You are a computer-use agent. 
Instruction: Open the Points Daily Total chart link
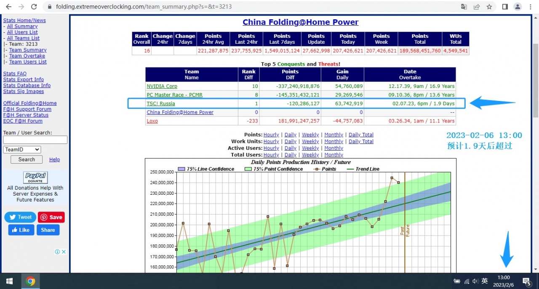point(361,135)
